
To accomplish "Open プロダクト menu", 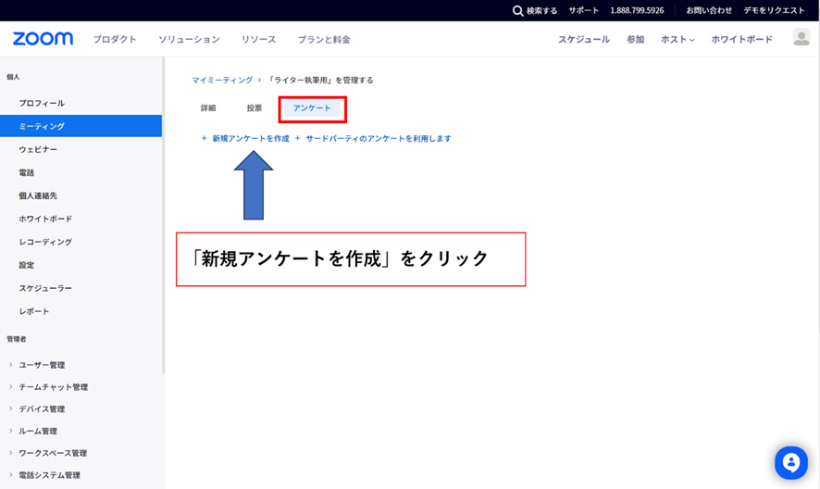I will pyautogui.click(x=115, y=39).
